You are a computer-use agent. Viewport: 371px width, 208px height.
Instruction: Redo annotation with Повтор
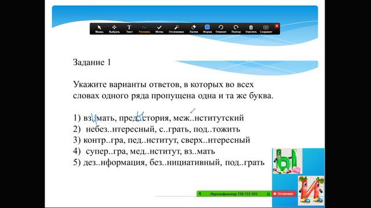[x=236, y=29]
